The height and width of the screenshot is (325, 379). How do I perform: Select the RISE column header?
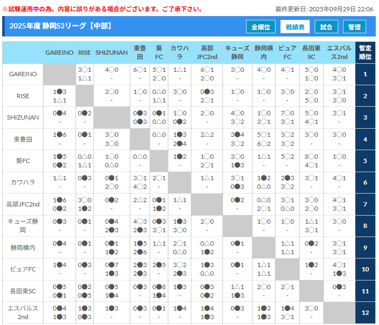tap(85, 53)
